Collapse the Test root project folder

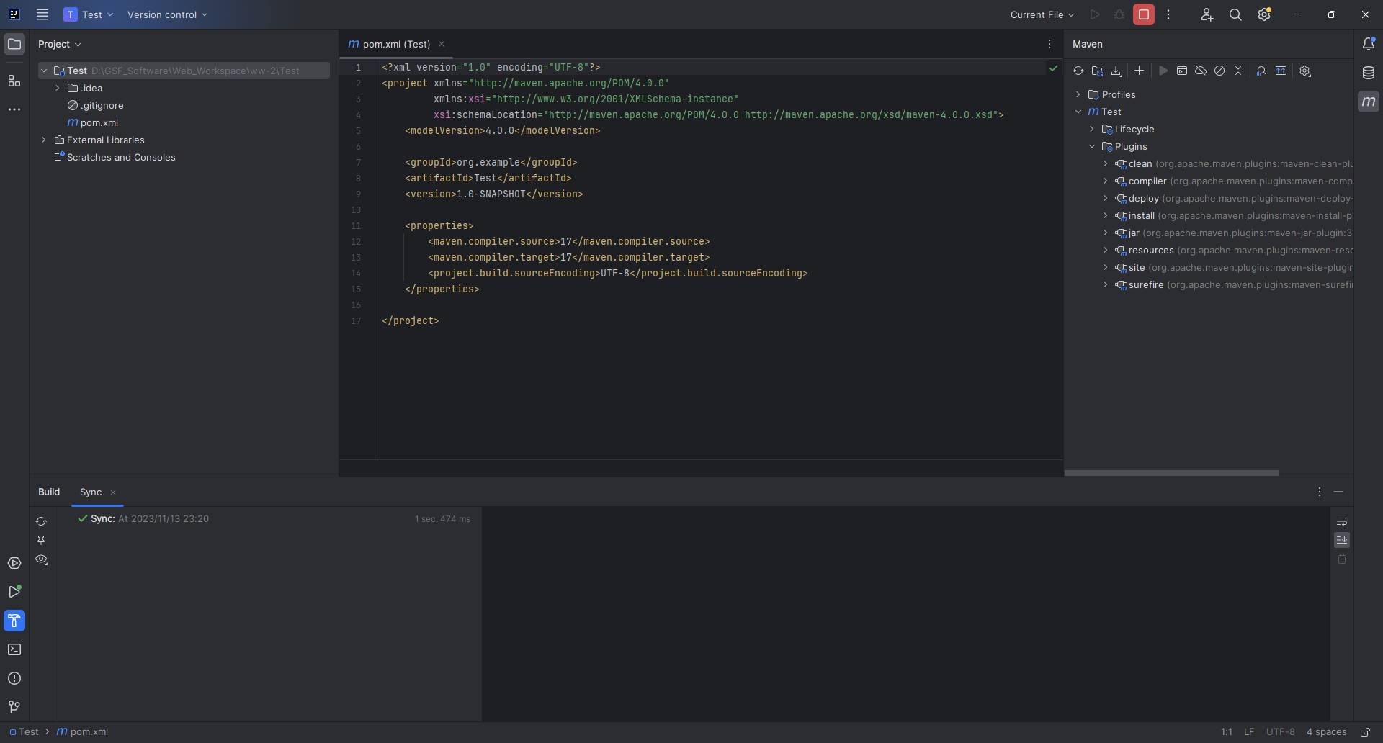44,71
